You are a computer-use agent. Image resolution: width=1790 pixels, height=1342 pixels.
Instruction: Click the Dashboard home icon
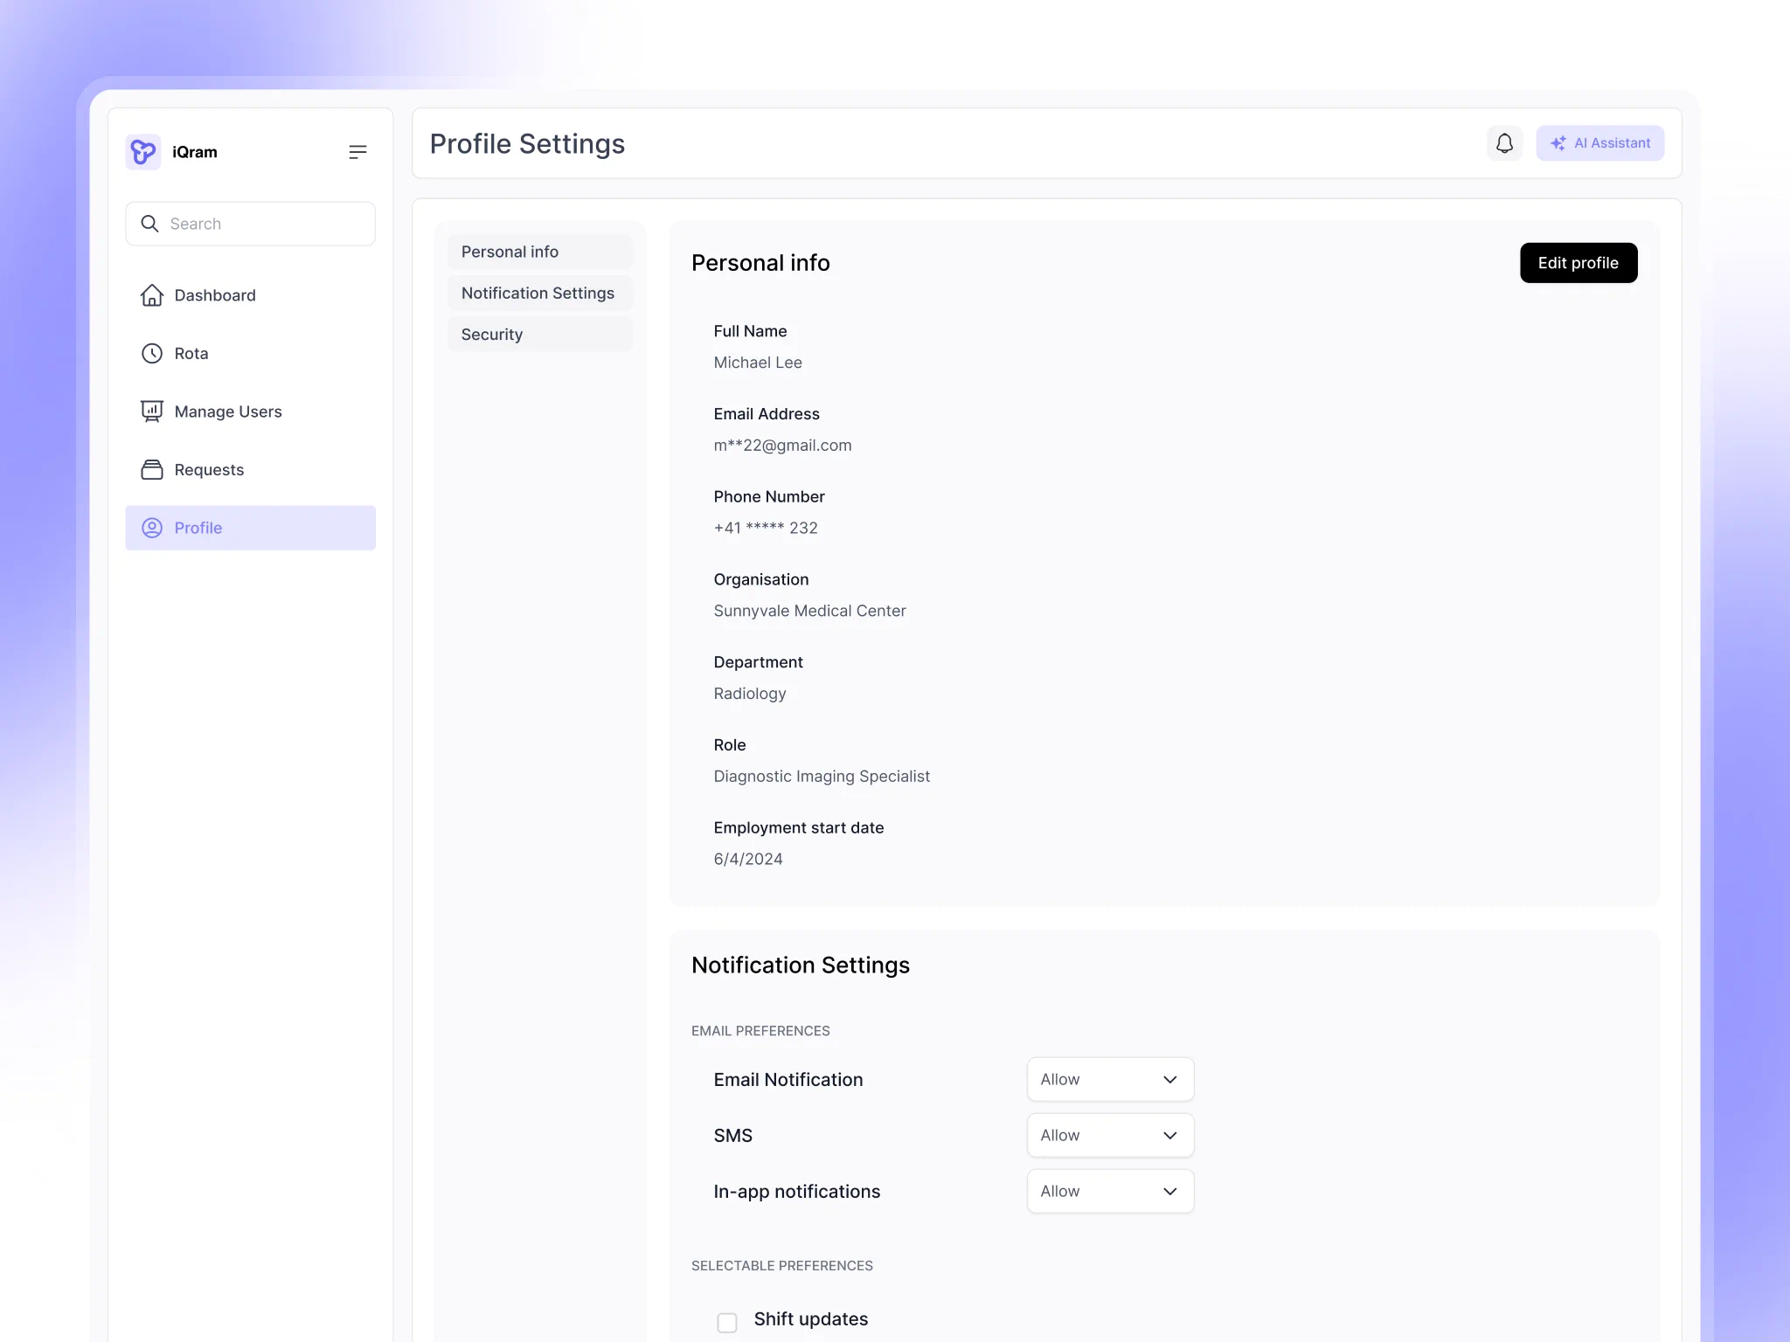pyautogui.click(x=152, y=295)
